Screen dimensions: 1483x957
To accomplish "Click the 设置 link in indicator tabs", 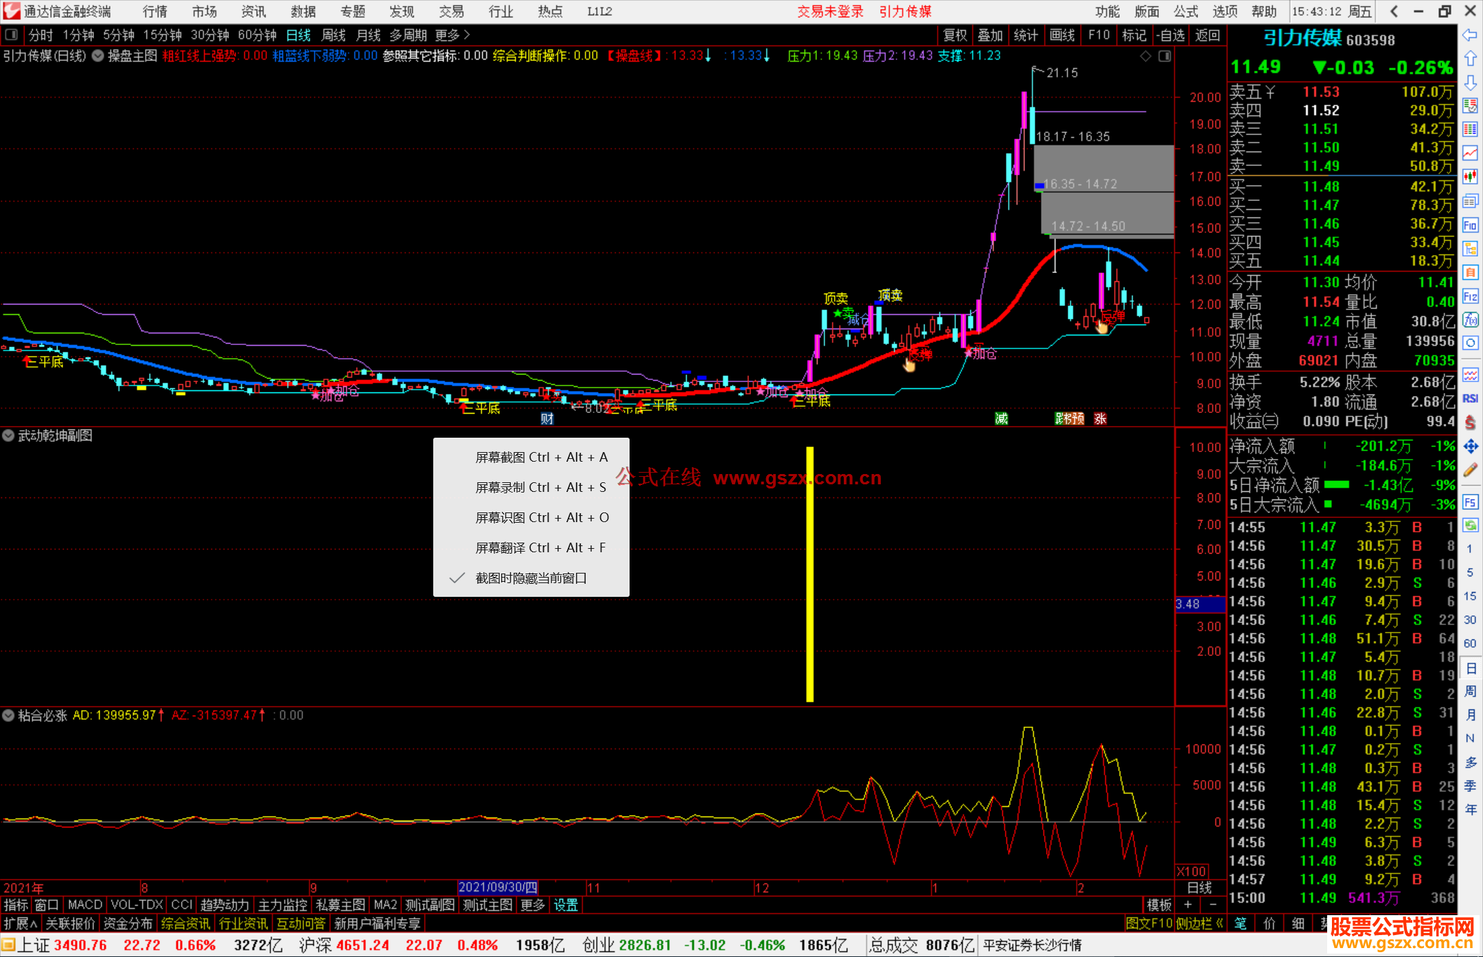I will coord(566,905).
